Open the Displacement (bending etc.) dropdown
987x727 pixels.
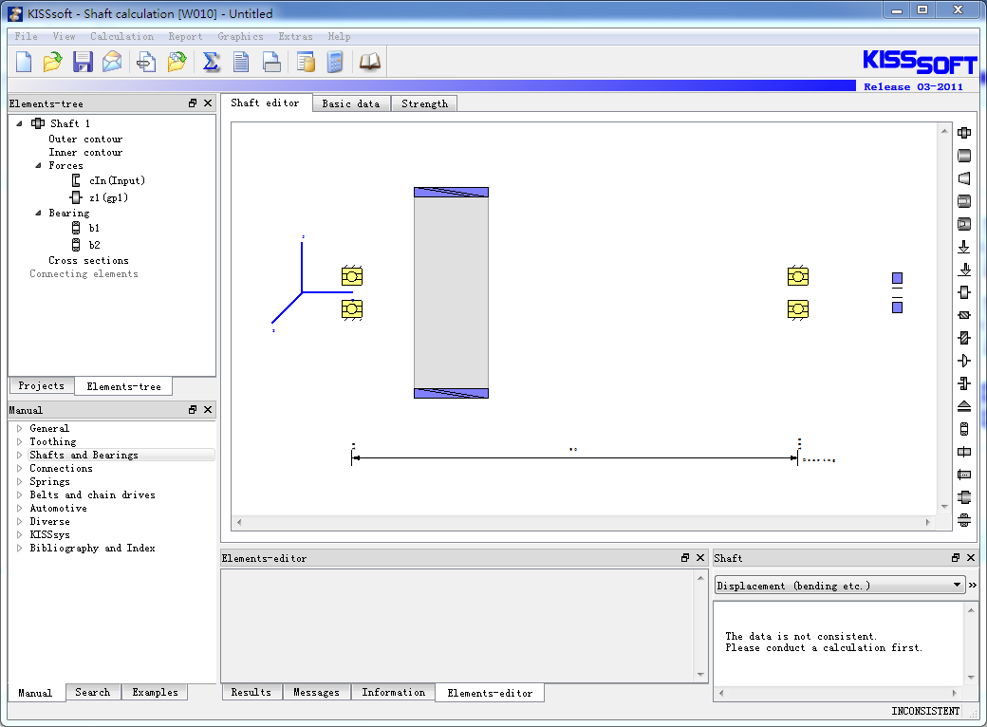(x=957, y=586)
